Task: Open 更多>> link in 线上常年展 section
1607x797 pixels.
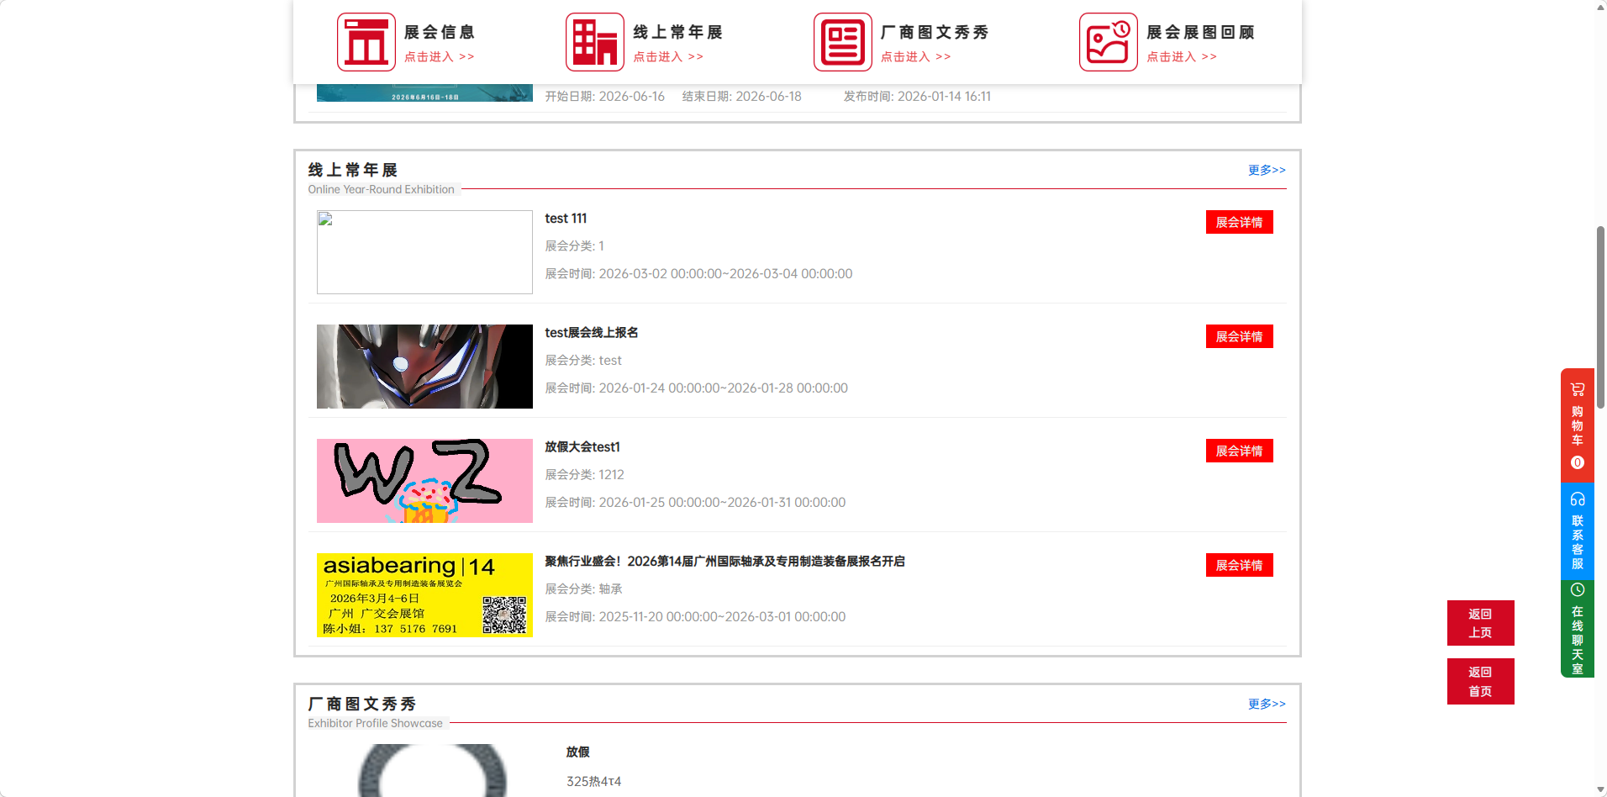Action: tap(1266, 170)
